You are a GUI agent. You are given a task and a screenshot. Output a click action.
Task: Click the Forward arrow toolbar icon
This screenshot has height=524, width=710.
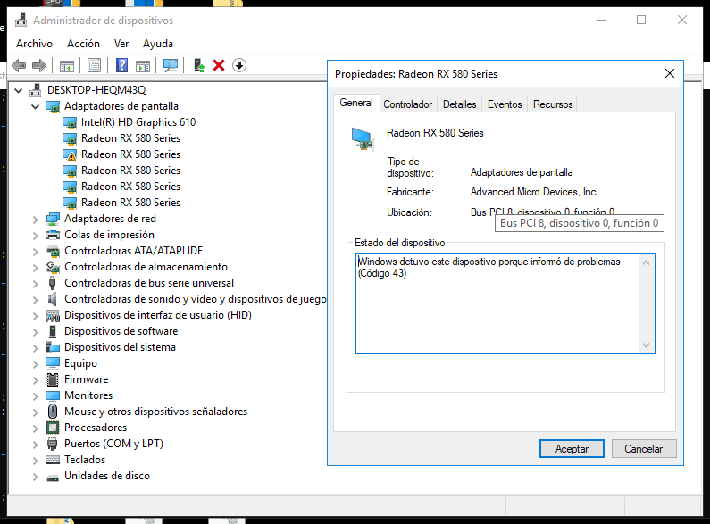[39, 66]
